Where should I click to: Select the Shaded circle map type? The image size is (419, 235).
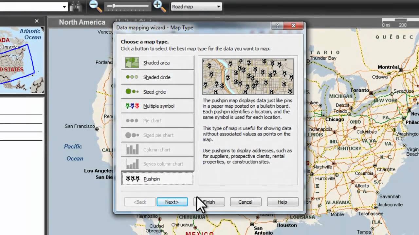pos(157,77)
